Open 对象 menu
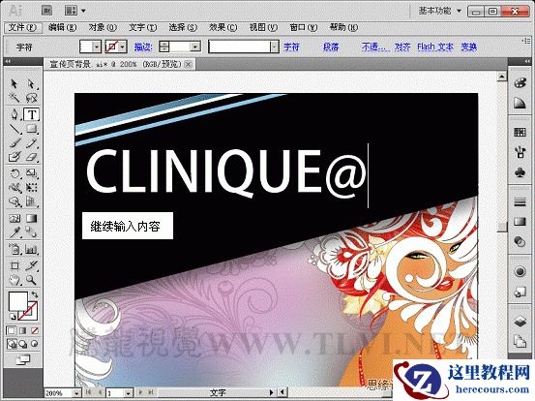Screen dimensions: 535x401 pos(103,27)
